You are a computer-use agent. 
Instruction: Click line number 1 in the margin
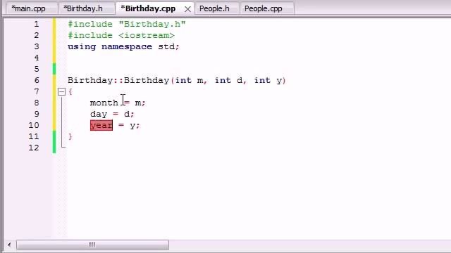(37, 24)
